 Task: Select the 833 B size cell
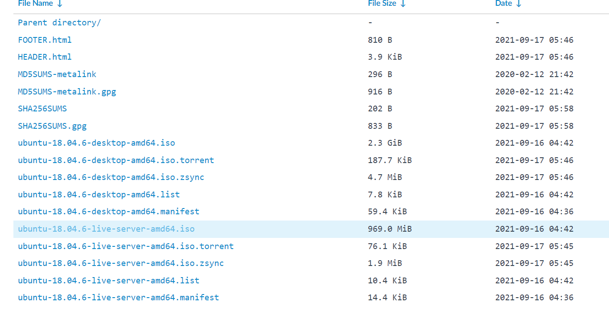coord(380,126)
